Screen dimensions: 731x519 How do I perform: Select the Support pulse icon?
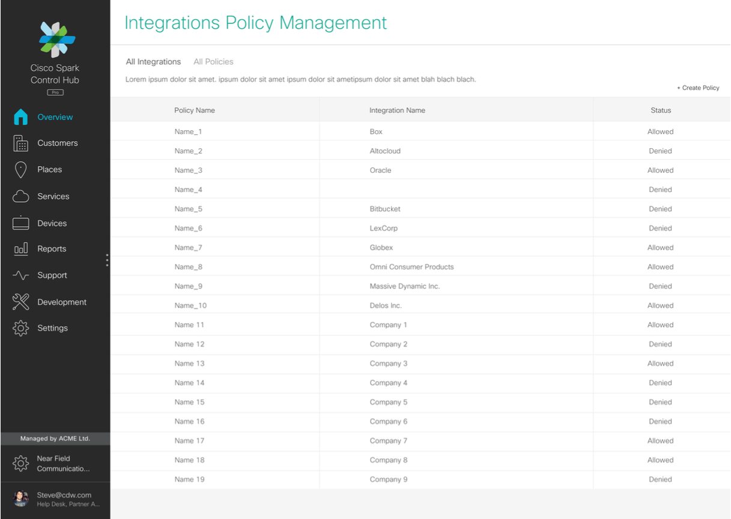pos(21,275)
